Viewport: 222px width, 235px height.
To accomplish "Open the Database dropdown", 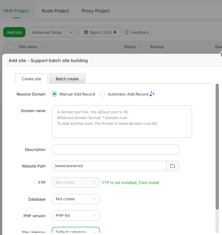I will click(76, 199).
